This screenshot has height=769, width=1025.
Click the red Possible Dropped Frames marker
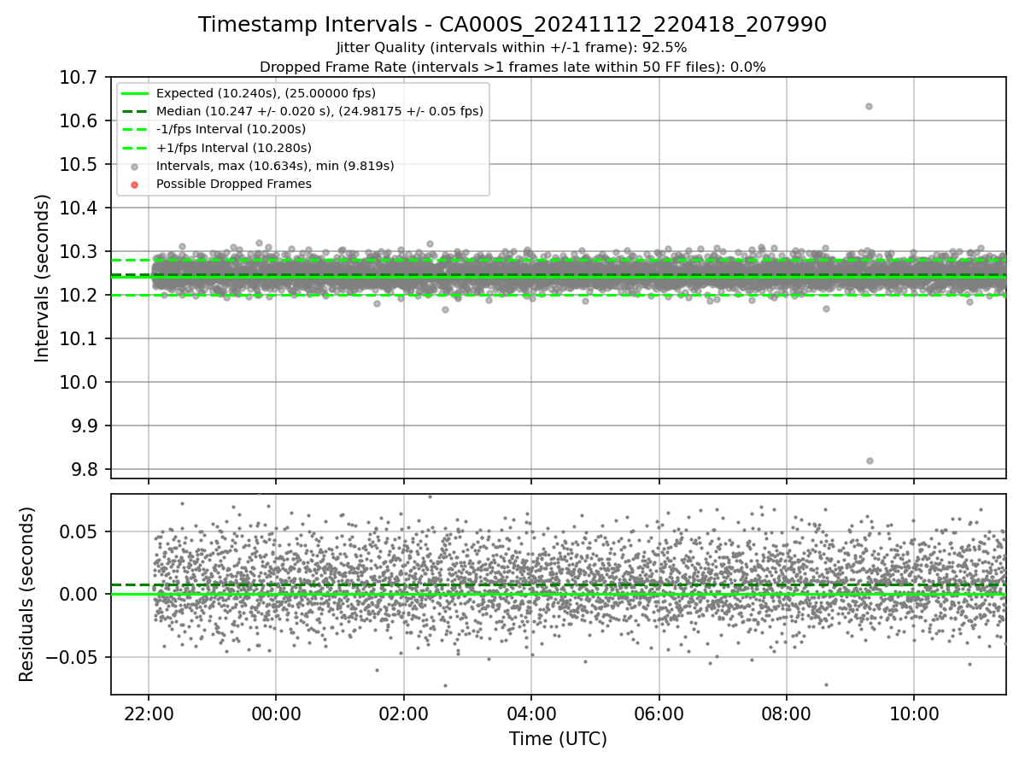134,184
